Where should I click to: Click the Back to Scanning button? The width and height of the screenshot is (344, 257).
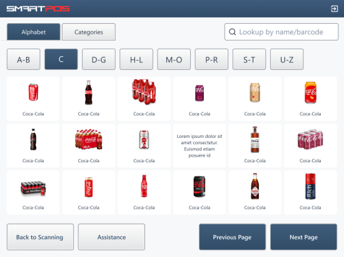click(x=40, y=237)
